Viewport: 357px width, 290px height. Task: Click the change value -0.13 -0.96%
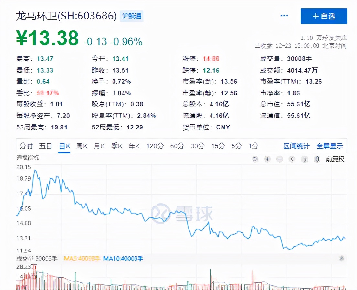click(x=113, y=41)
